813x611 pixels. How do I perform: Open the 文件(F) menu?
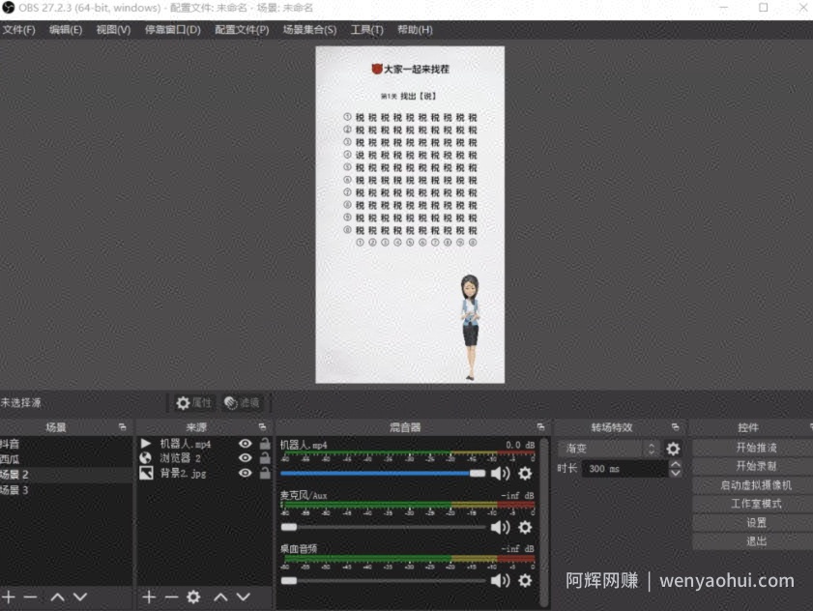pyautogui.click(x=18, y=30)
